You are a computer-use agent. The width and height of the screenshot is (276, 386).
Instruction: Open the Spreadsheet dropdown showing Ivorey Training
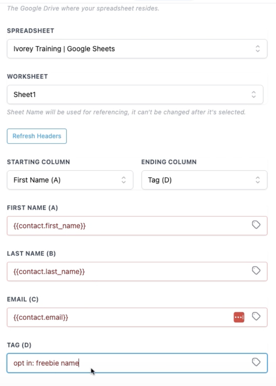tap(137, 49)
